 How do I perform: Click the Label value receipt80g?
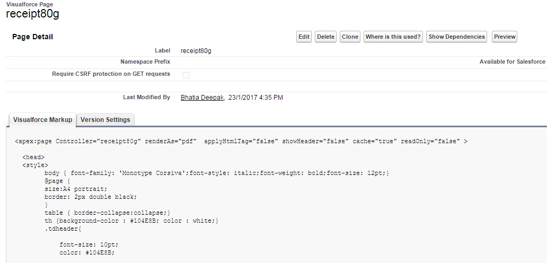(x=196, y=51)
